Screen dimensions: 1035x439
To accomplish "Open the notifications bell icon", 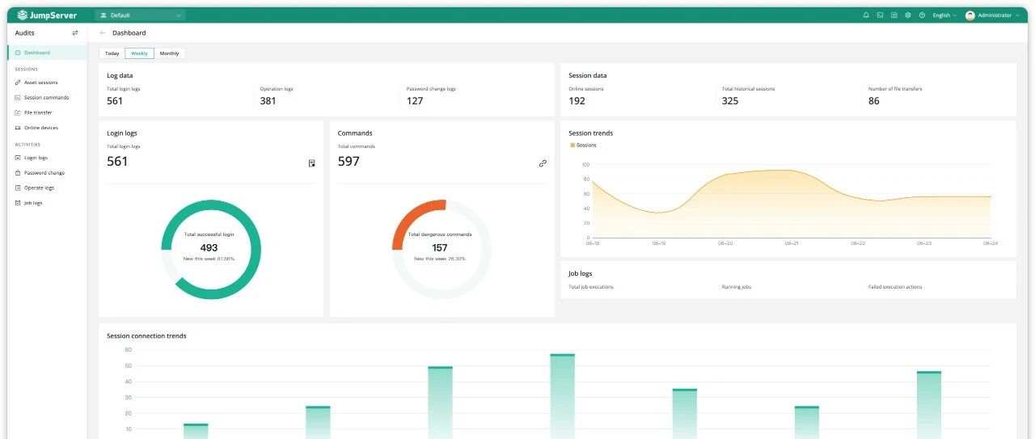I will click(866, 15).
